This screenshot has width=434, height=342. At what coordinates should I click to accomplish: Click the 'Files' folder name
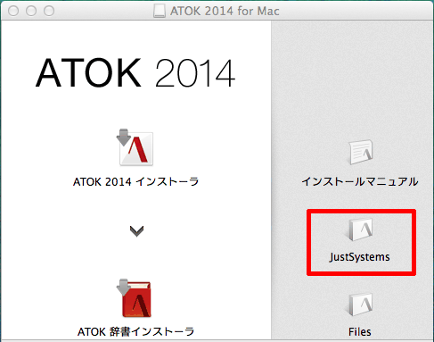tap(360, 331)
